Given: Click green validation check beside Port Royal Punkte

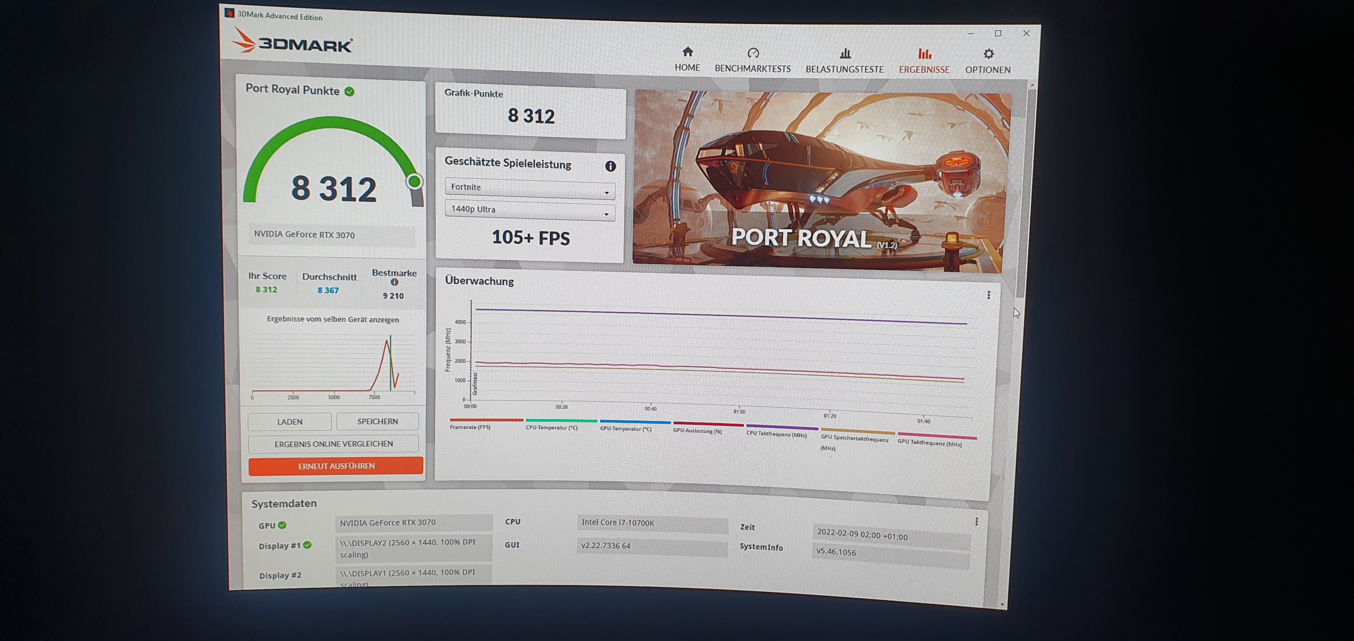Looking at the screenshot, I should point(349,92).
